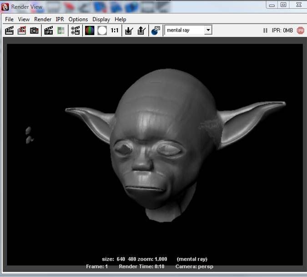The image size is (307, 277).
Task: Remove image with the up-arrow box icon
Action: coord(141,30)
